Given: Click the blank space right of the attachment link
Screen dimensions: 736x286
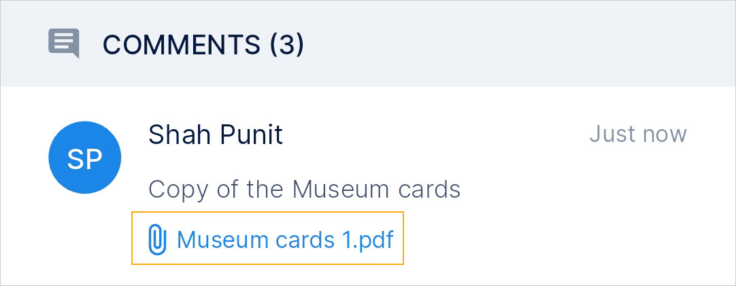Looking at the screenshot, I should click(544, 239).
